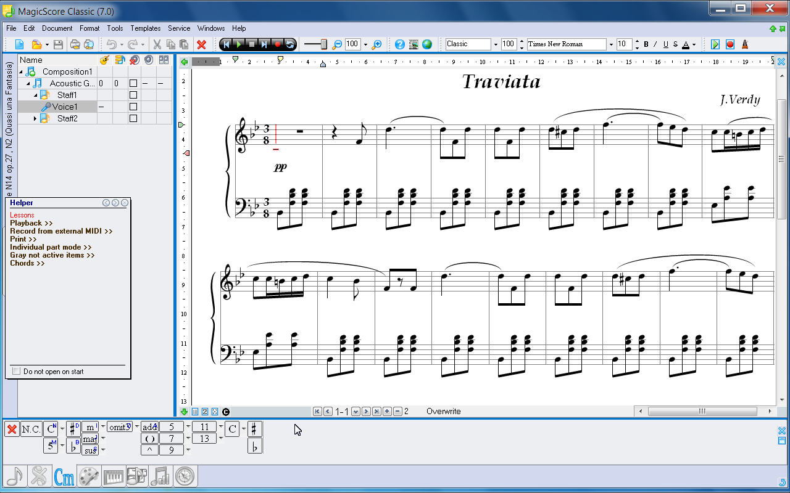The height and width of the screenshot is (493, 790).
Task: Click the red X delete icon in toolbar
Action: click(201, 44)
